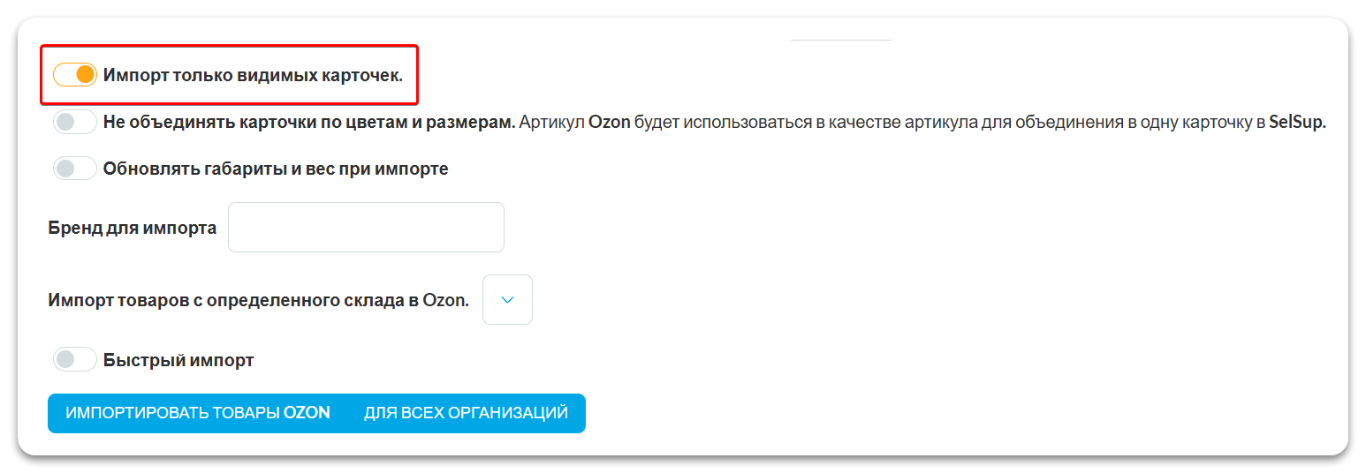
Task: Turn on "Обновлять габариты и вес" toggle
Action: [x=75, y=169]
